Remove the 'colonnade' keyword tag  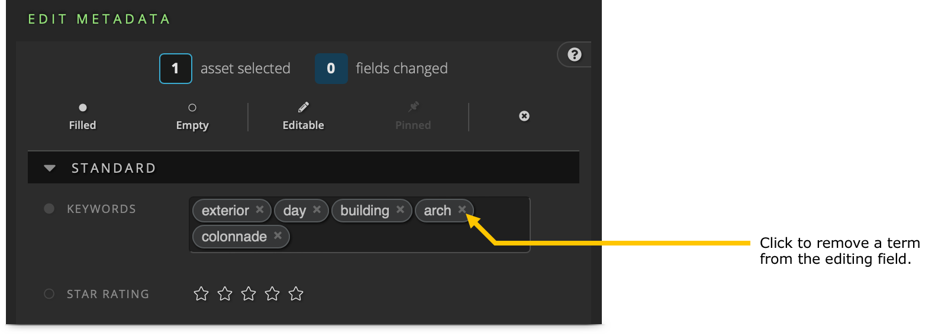(278, 235)
